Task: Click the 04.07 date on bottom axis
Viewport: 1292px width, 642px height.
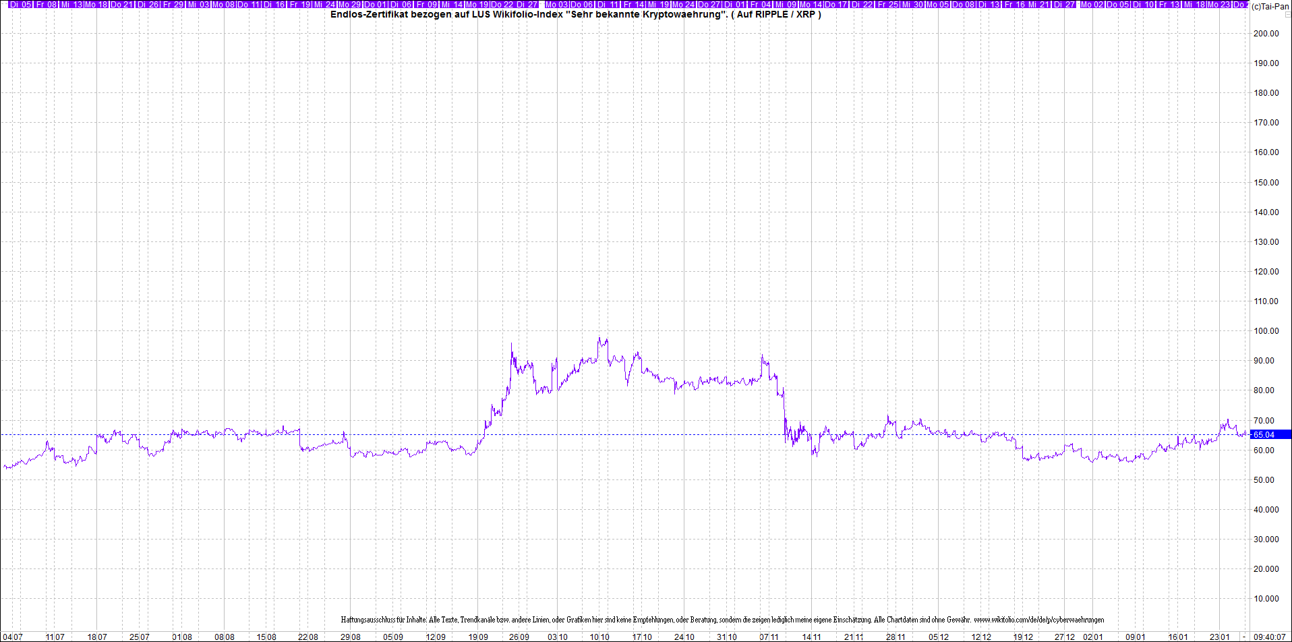Action: 13,637
